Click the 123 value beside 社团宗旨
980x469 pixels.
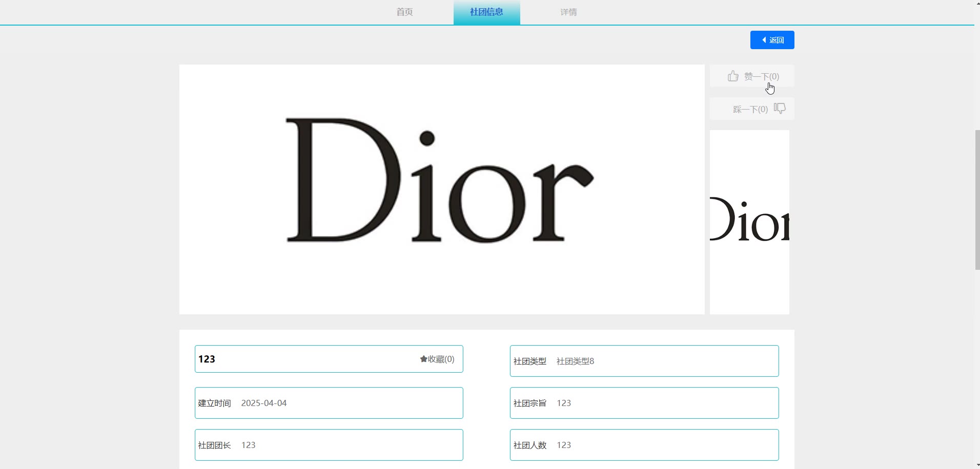point(564,403)
